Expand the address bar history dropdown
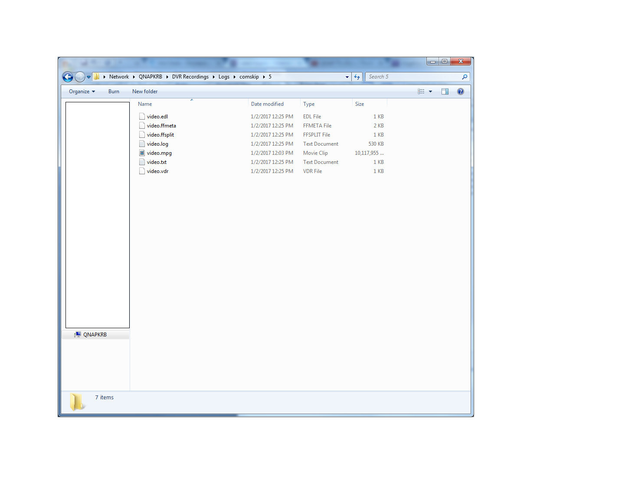The width and height of the screenshot is (625, 483). (x=347, y=77)
